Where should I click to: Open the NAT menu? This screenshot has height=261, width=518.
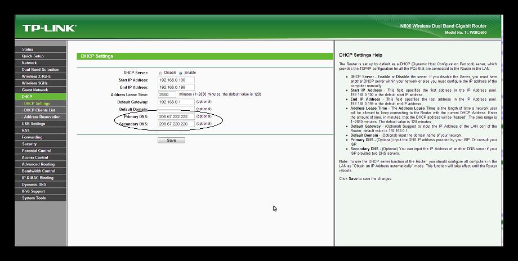(41, 130)
